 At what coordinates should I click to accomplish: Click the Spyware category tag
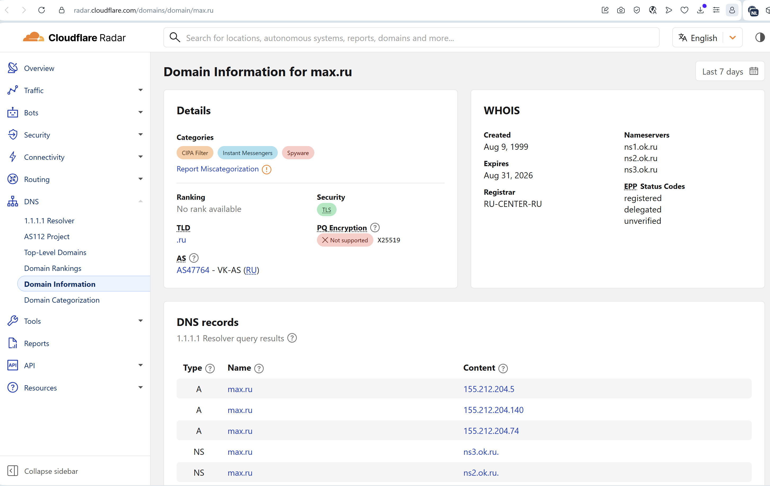(x=298, y=153)
